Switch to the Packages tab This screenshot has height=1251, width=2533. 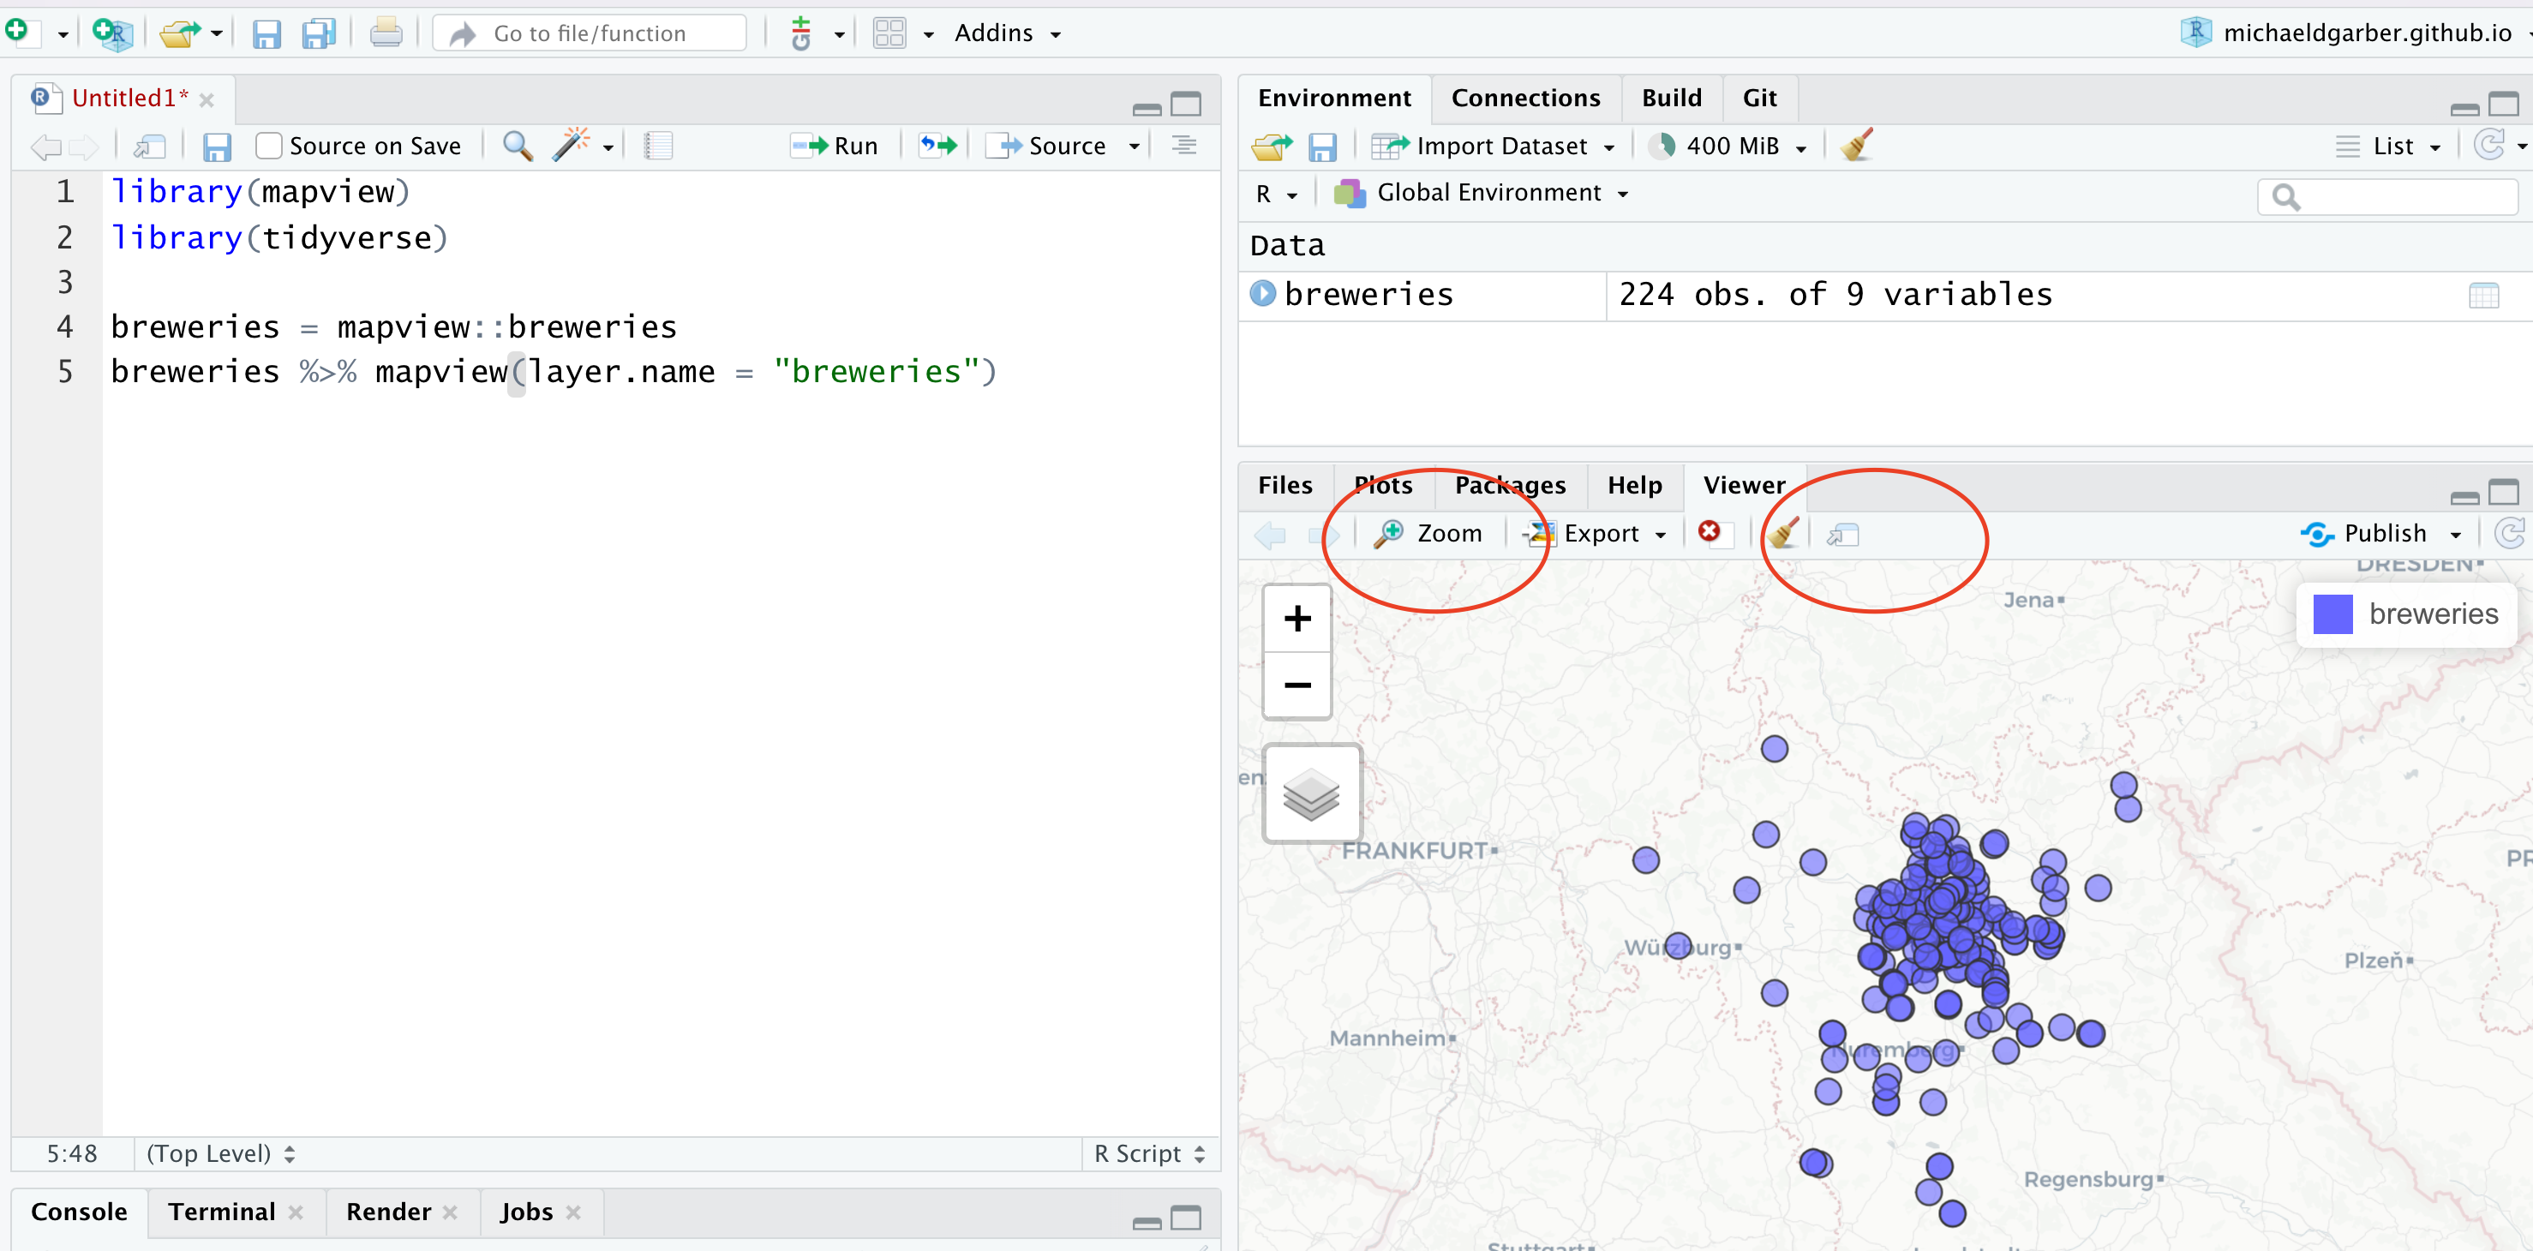pos(1511,485)
